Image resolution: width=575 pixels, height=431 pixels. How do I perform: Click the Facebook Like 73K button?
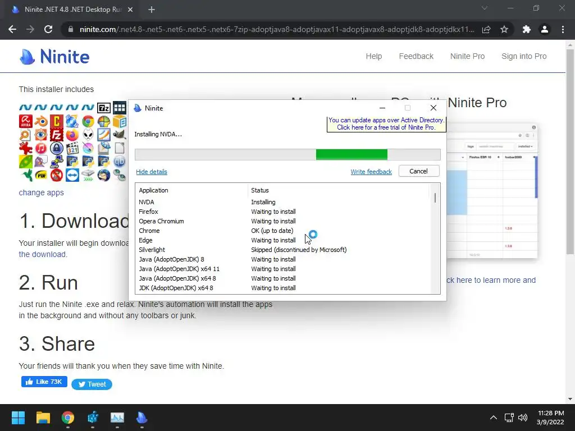44,382
